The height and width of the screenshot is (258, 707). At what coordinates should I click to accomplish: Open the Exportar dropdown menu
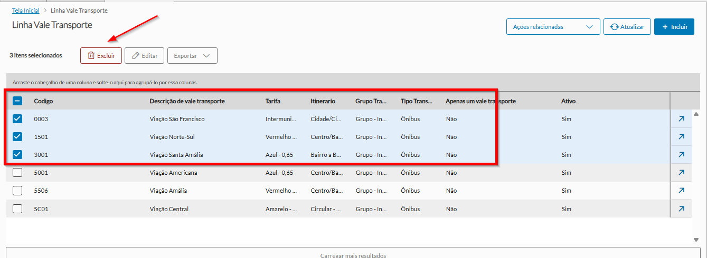[x=192, y=56]
